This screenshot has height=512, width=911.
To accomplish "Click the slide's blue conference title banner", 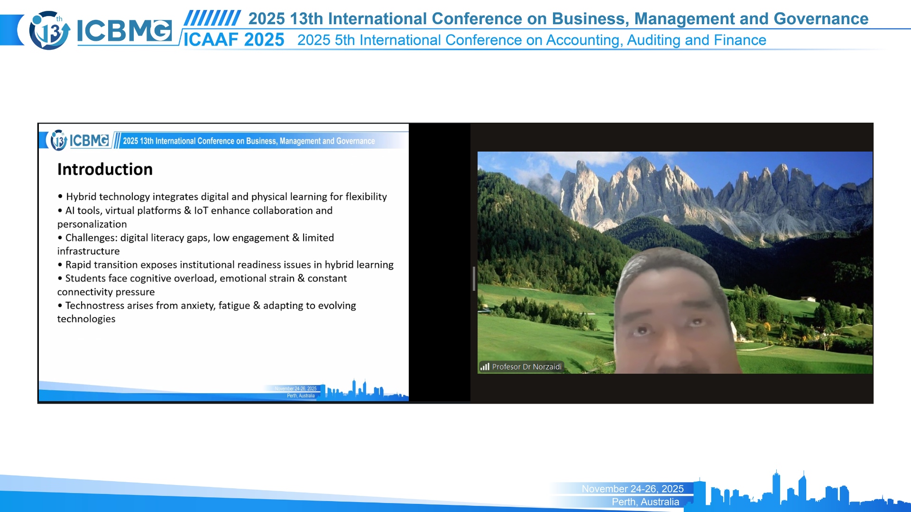I will (248, 141).
